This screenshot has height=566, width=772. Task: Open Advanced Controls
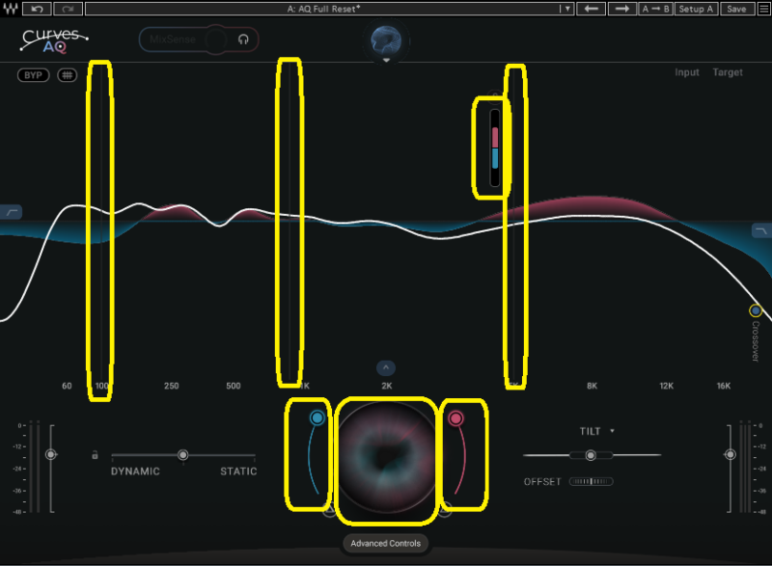tap(386, 544)
